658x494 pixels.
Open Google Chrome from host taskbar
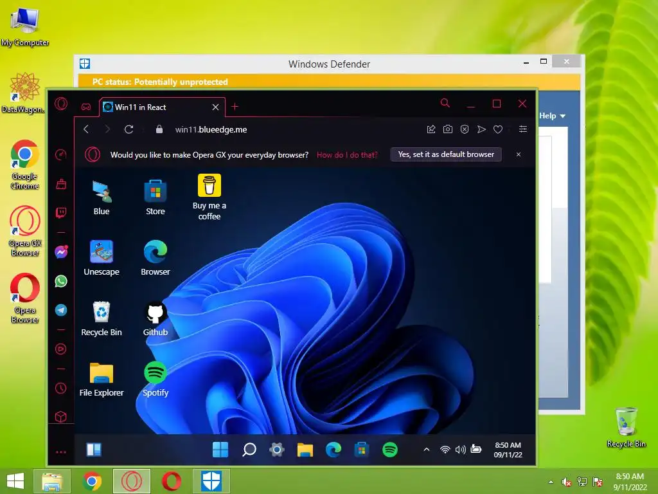click(x=93, y=481)
